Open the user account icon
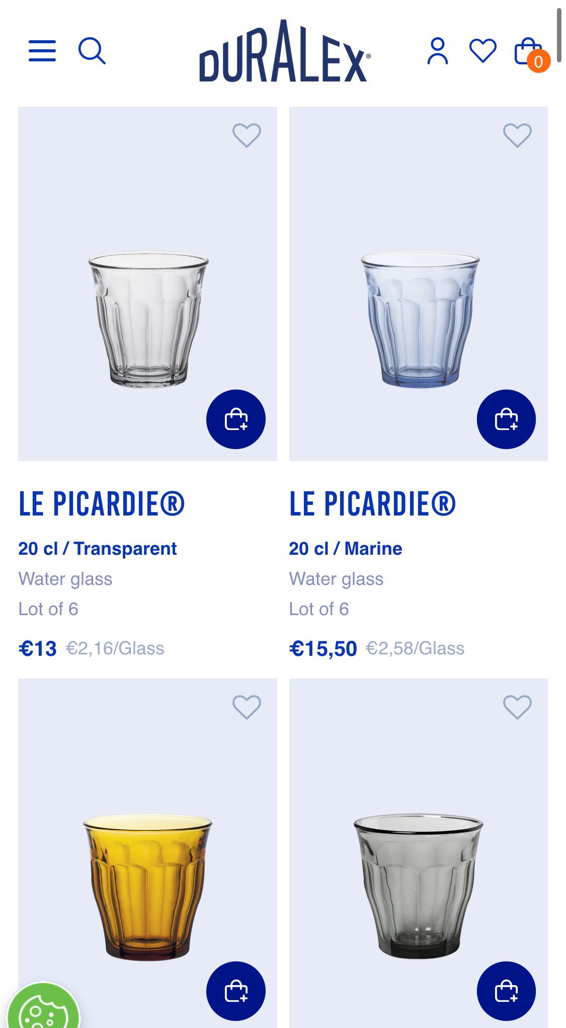Image resolution: width=566 pixels, height=1028 pixels. [437, 51]
